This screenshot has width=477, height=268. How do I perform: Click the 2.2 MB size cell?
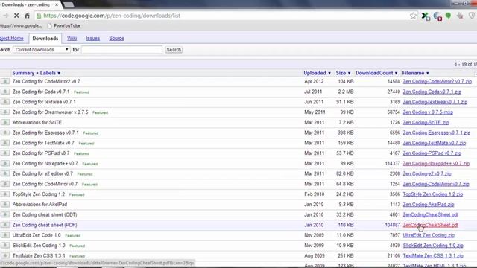pyautogui.click(x=346, y=92)
